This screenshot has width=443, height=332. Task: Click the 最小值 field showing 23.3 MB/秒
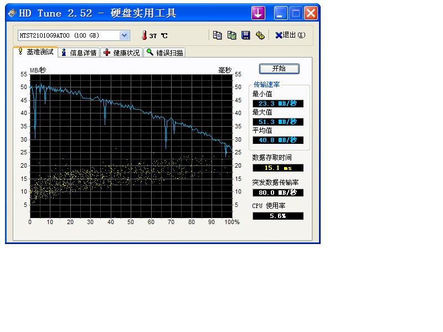point(278,103)
